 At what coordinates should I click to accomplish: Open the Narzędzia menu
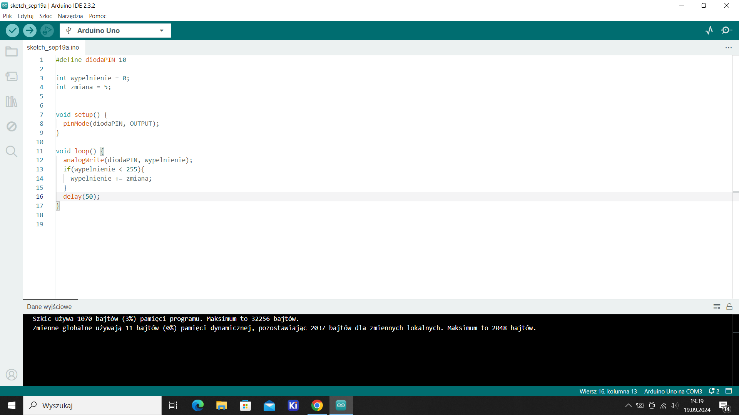tap(70, 16)
